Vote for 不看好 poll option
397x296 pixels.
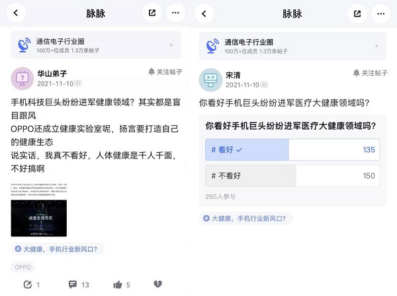pos(292,175)
